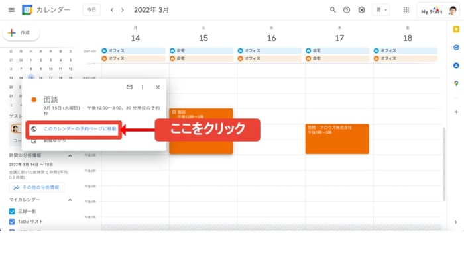Click the My Start account logo

[x=432, y=11]
